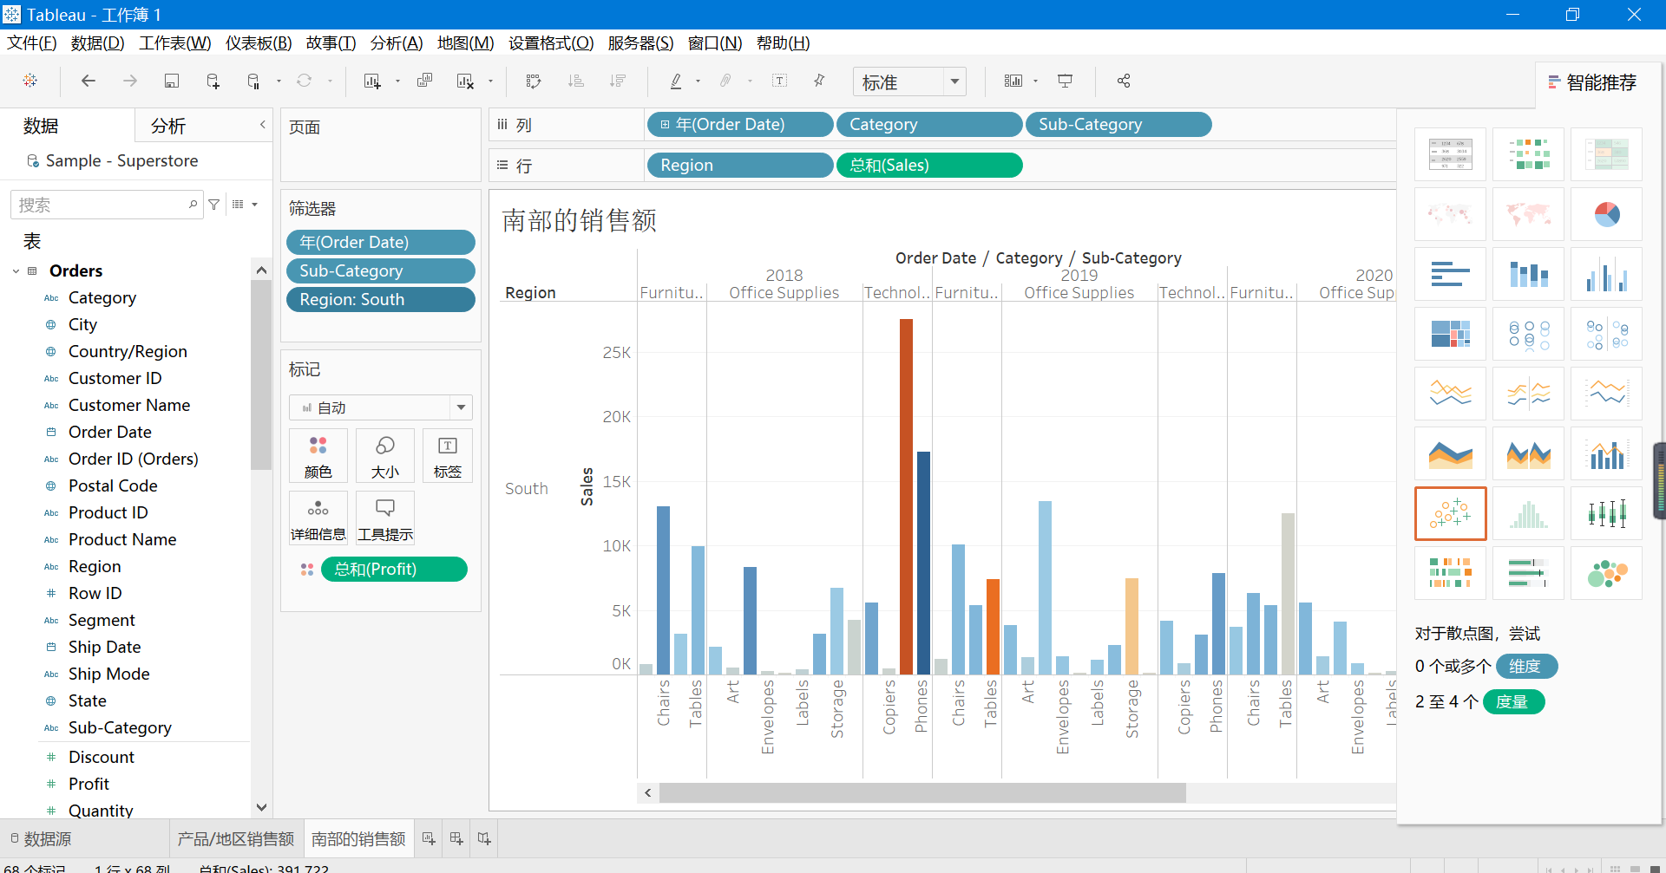This screenshot has width=1666, height=873.
Task: Expand the 年(Order Date) pill on columns
Action: pyautogui.click(x=665, y=125)
